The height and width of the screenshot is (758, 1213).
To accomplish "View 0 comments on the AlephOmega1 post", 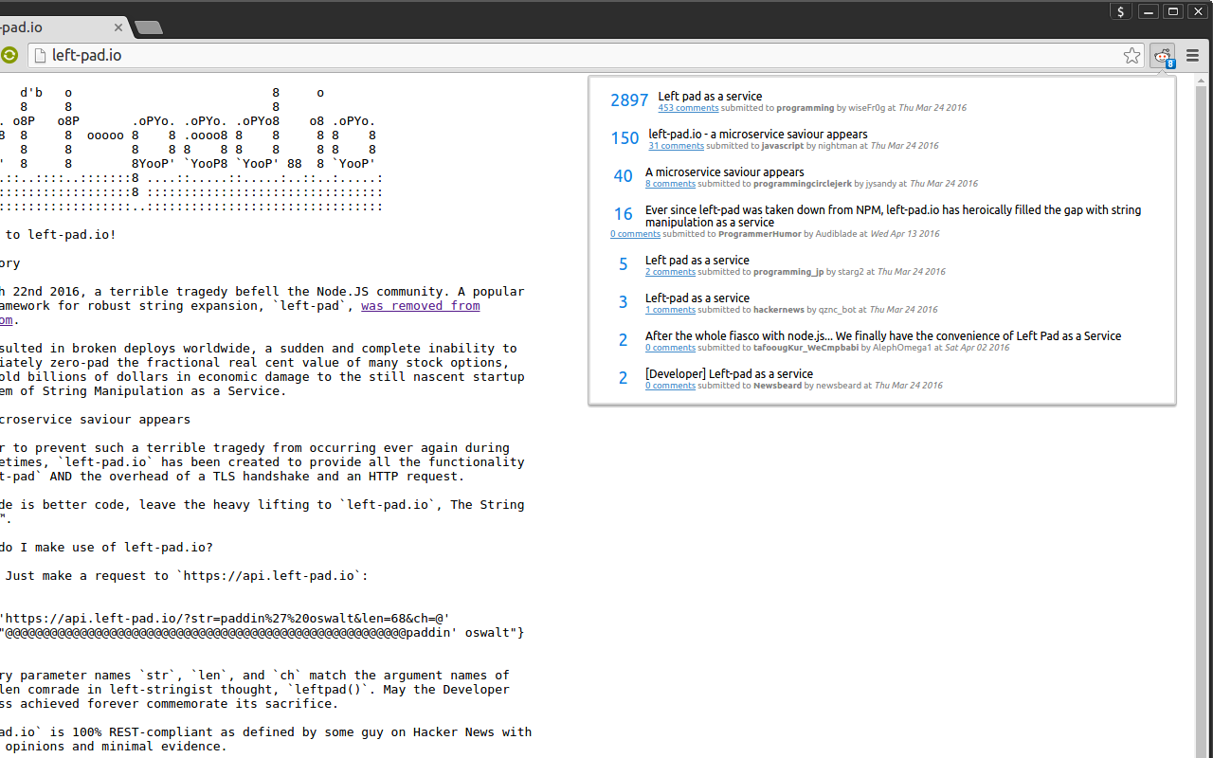I will tap(670, 348).
